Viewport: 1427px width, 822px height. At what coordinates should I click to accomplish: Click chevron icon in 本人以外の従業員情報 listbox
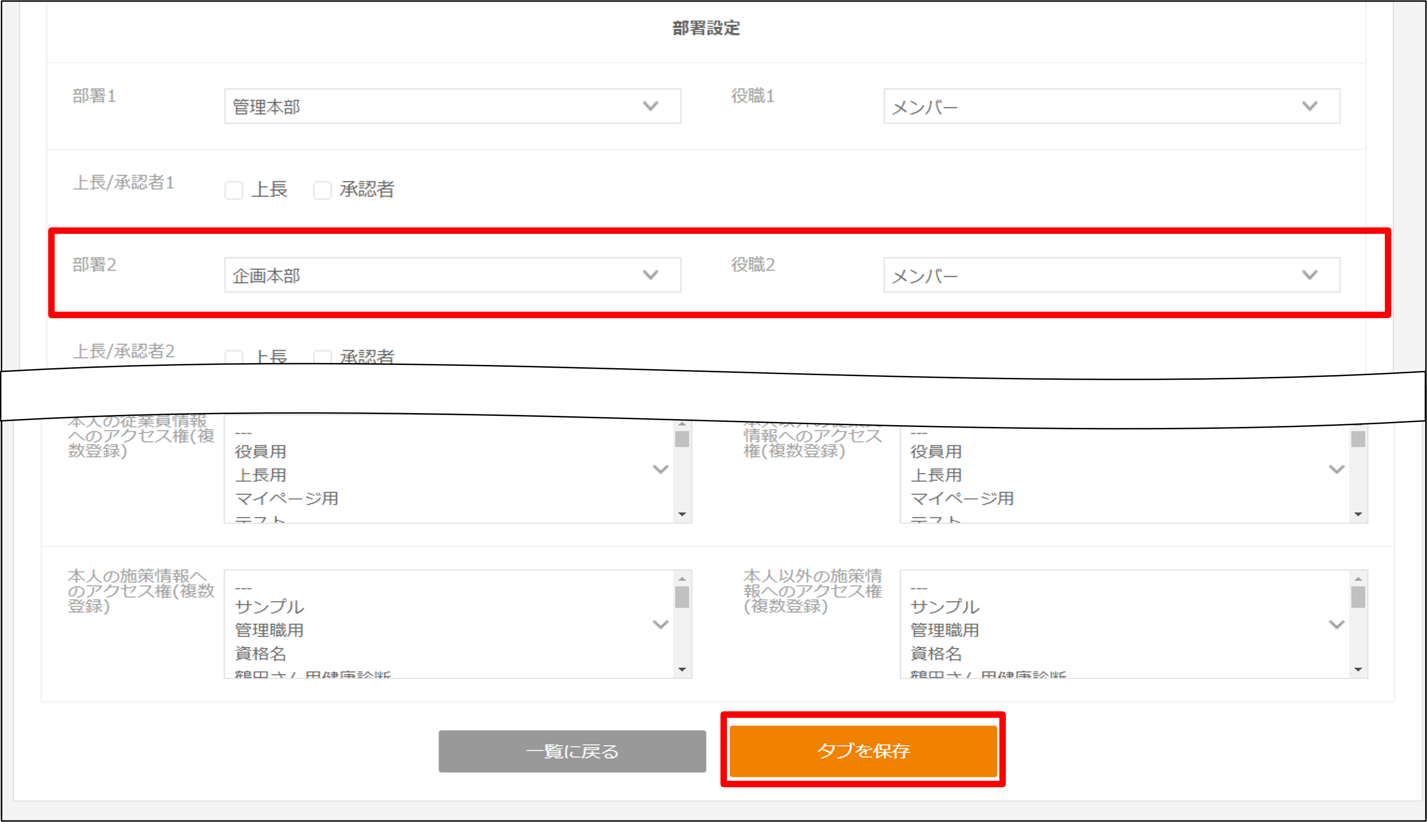coord(1336,469)
